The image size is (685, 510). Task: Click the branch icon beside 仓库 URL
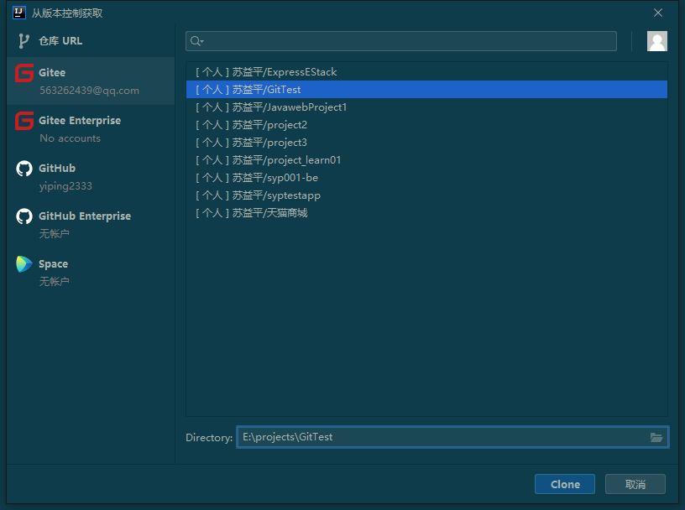click(x=24, y=41)
